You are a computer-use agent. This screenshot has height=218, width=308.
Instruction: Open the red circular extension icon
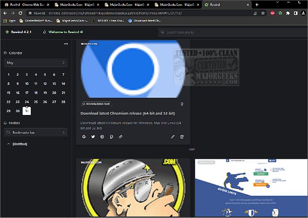(x=272, y=13)
